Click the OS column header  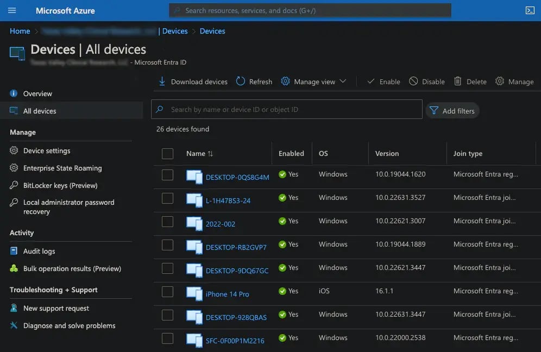[323, 154]
